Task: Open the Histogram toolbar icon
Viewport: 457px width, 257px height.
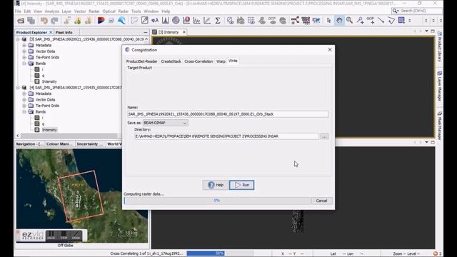Action: 166,21
